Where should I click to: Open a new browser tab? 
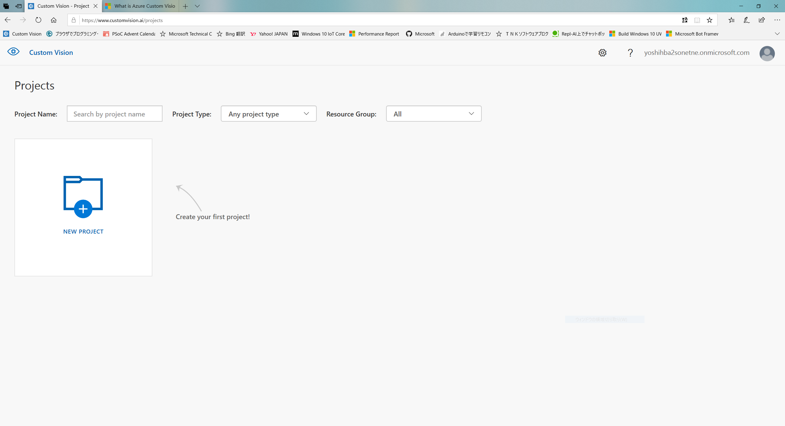click(185, 6)
